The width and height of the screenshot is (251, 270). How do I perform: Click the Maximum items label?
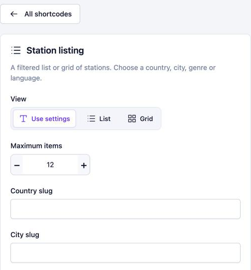click(x=36, y=146)
